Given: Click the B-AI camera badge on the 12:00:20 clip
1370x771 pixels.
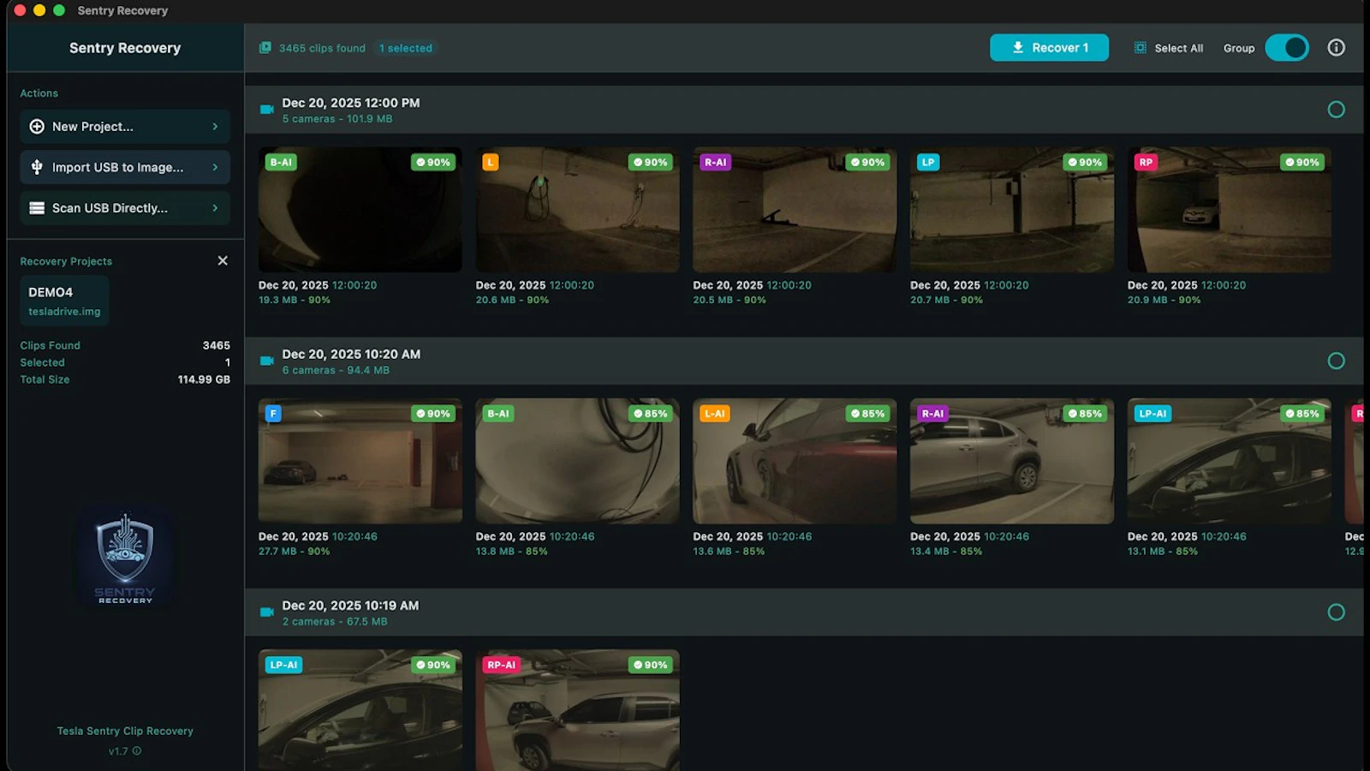Looking at the screenshot, I should point(281,162).
